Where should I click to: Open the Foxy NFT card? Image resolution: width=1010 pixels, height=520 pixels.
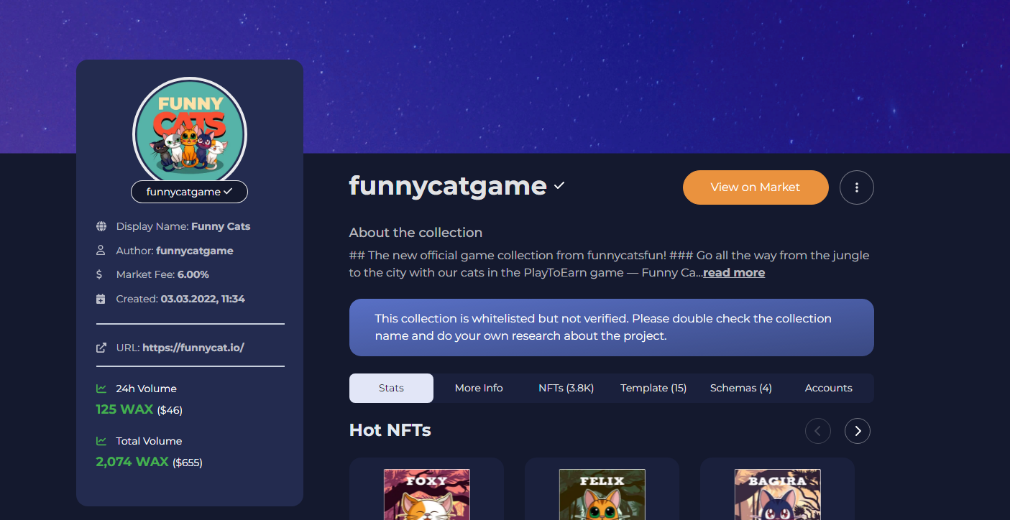coord(427,489)
